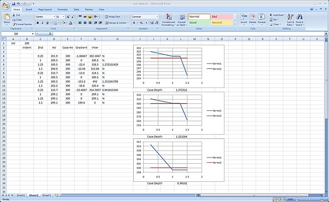Image resolution: width=329 pixels, height=202 pixels.
Task: Toggle Bold formatting
Action: point(38,23)
